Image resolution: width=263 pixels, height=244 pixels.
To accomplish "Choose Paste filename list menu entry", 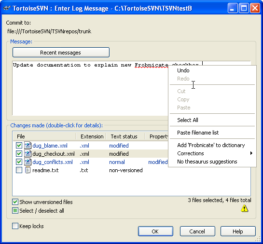I will [212, 133].
